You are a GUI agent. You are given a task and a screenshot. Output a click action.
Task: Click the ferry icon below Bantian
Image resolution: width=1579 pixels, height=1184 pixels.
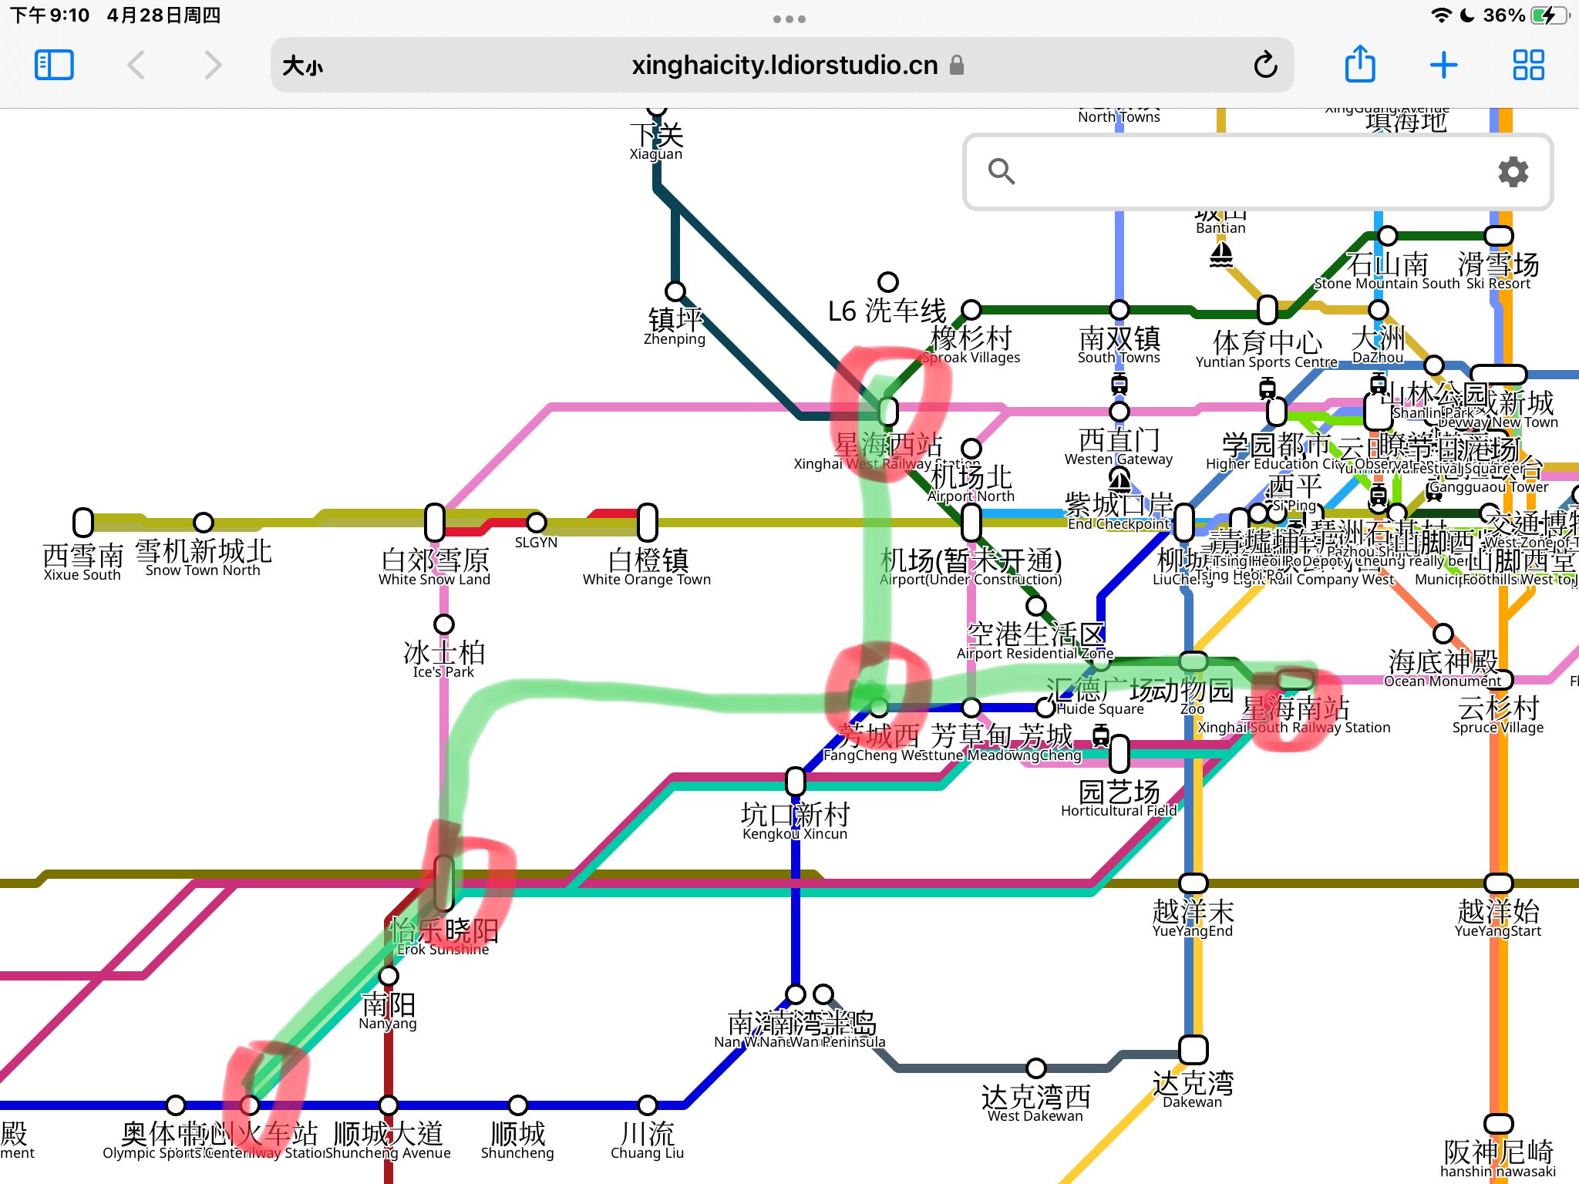click(1221, 254)
